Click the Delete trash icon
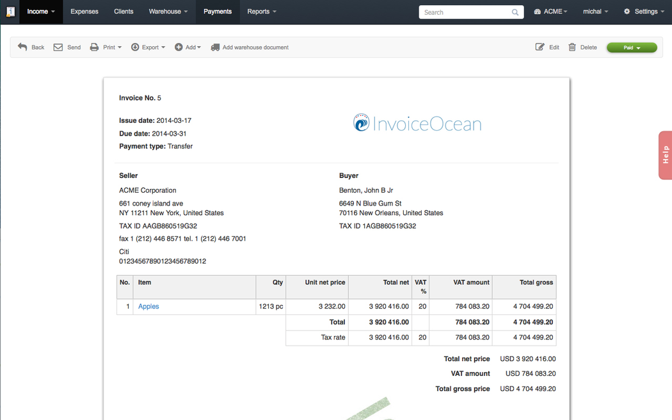Screen dimensions: 672x420 572,47
